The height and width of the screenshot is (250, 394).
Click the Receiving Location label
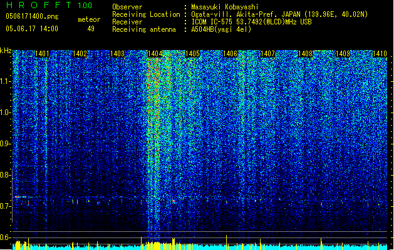[146, 14]
